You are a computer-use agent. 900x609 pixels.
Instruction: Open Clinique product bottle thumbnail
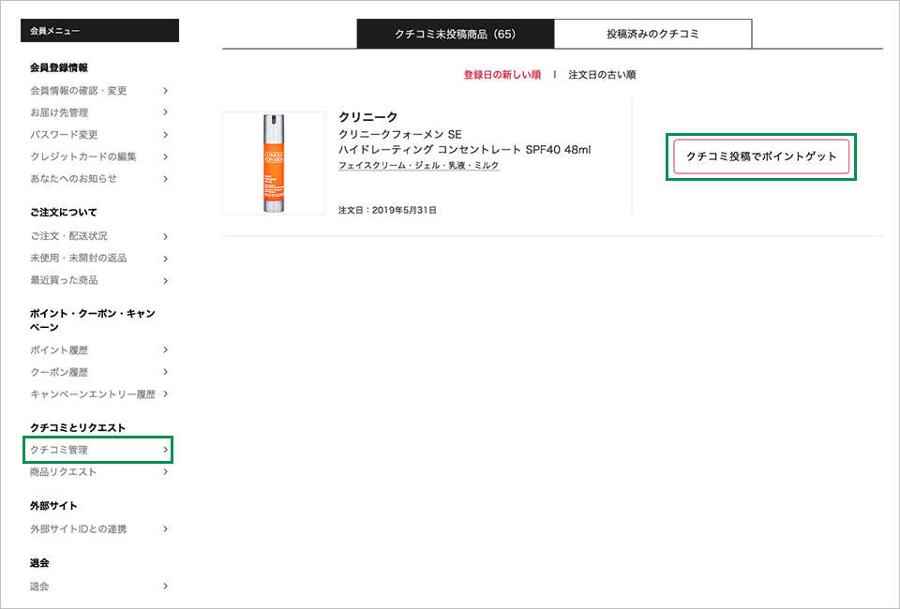point(273,163)
